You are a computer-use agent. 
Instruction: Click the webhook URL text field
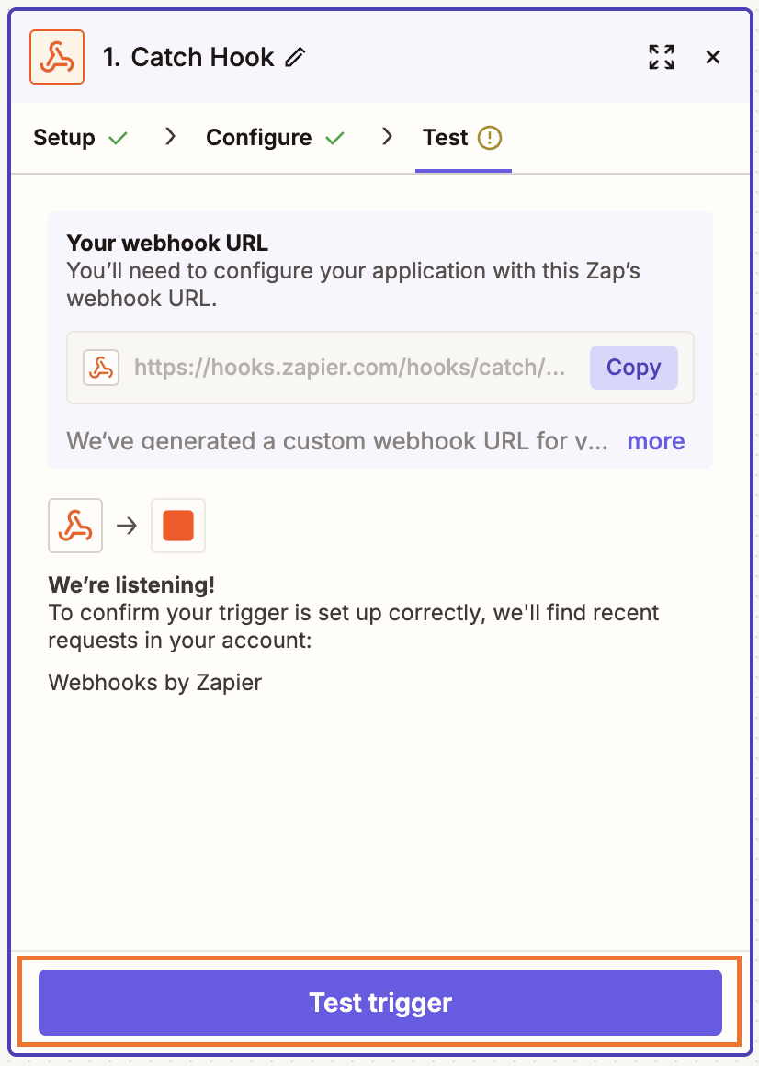point(350,368)
